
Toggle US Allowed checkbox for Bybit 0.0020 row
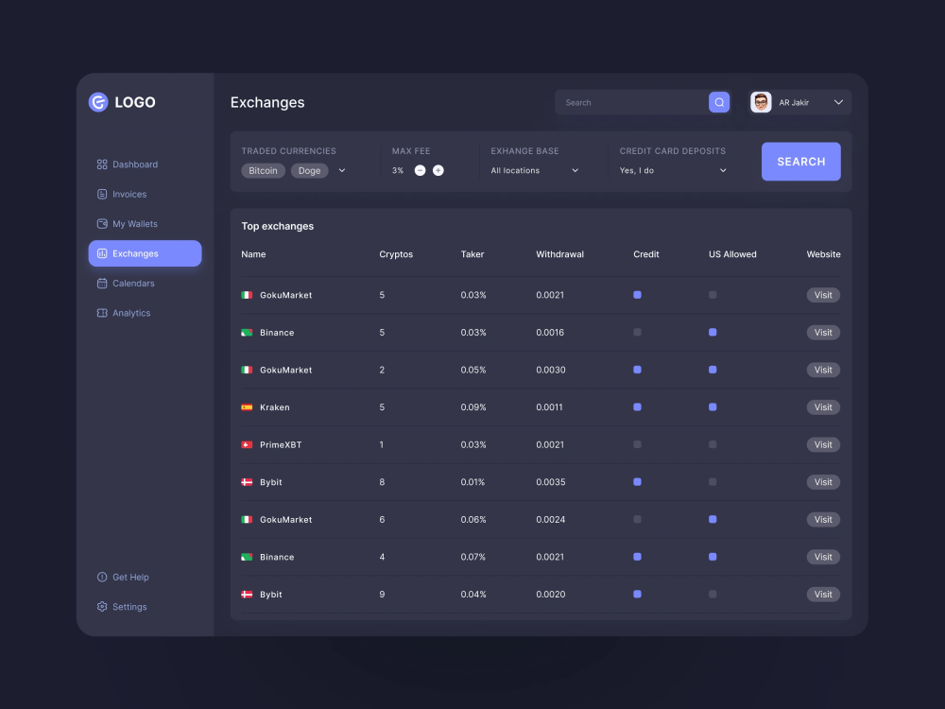pos(713,595)
